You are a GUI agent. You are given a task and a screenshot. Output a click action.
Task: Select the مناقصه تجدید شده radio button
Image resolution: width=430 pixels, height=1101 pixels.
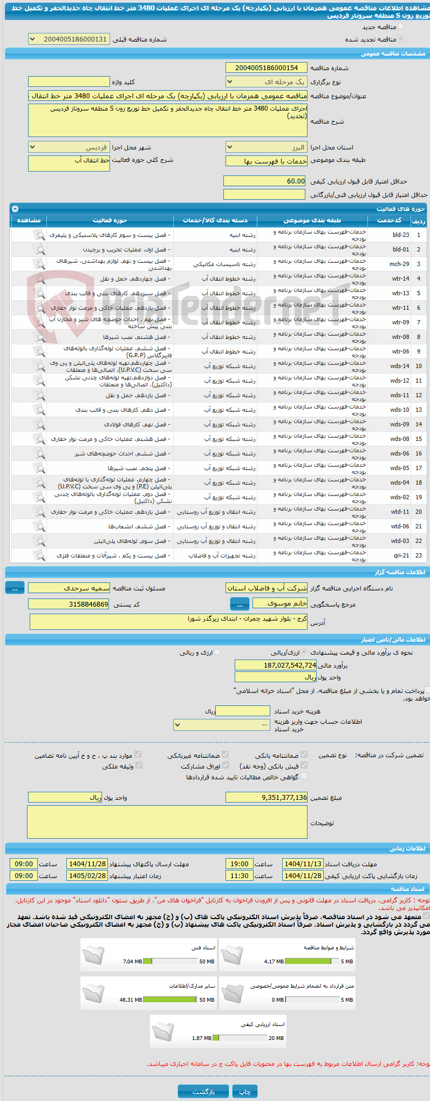(x=400, y=39)
